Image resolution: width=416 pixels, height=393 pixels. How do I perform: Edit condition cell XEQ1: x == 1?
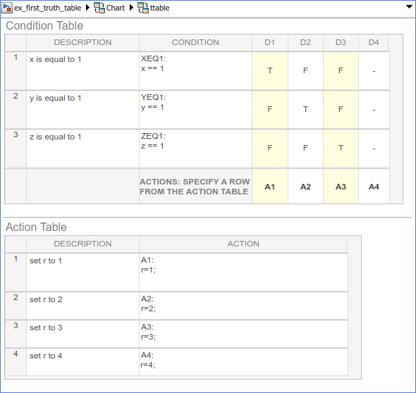point(195,70)
